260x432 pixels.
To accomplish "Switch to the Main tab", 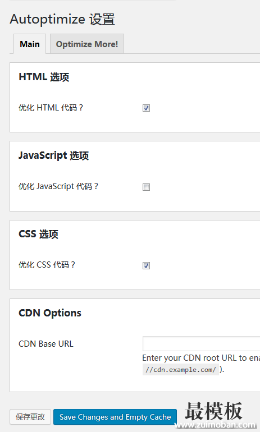I will click(30, 44).
